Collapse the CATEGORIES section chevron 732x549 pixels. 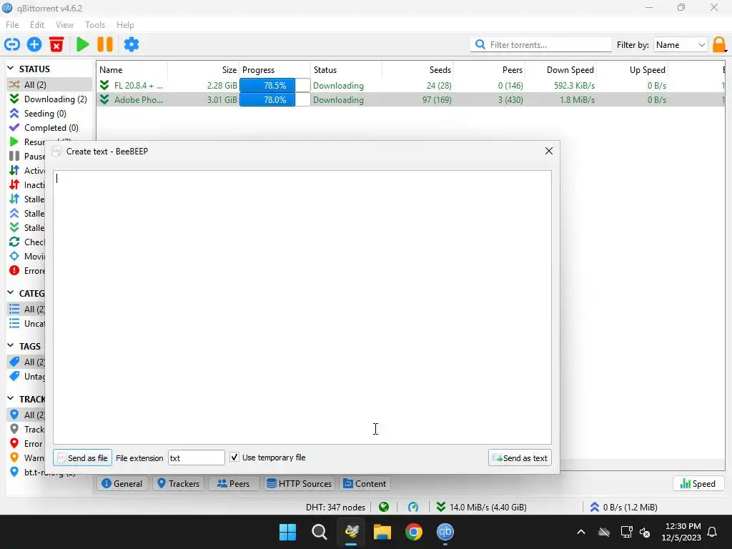coord(10,293)
